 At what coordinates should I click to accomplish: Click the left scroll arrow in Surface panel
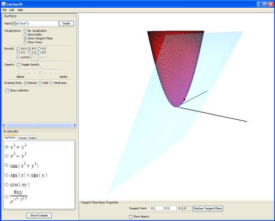pyautogui.click(x=4, y=125)
